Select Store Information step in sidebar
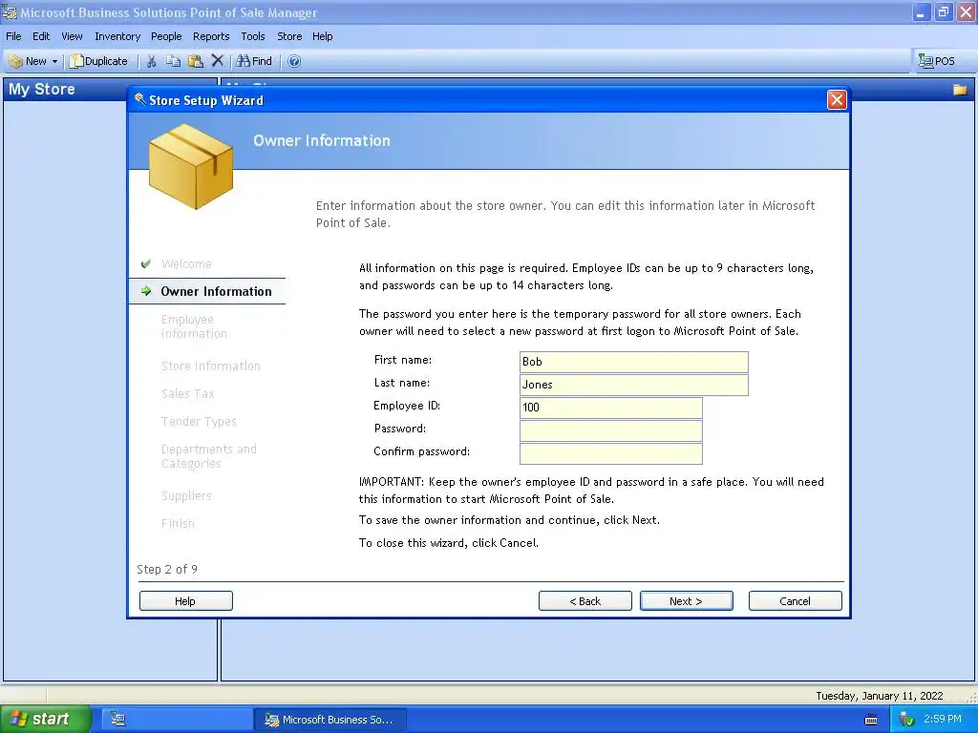Viewport: 978px width, 733px height. (211, 366)
